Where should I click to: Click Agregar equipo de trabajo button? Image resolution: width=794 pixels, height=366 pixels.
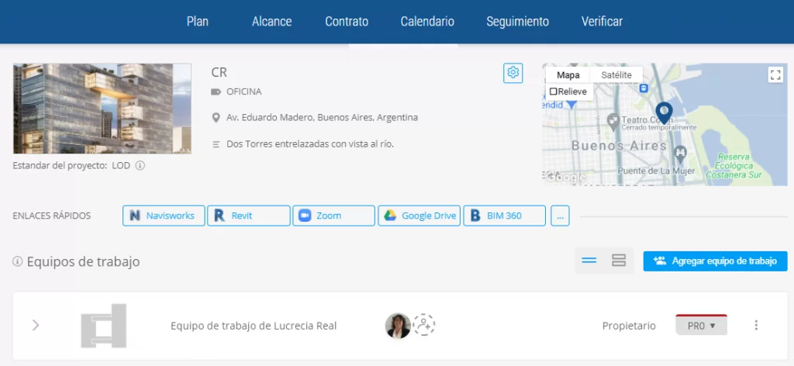click(x=715, y=261)
